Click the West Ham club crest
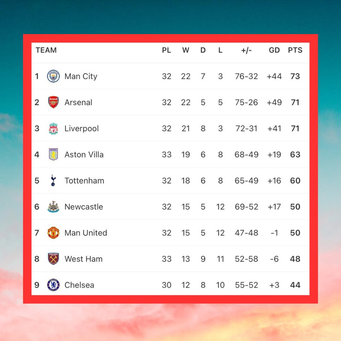This screenshot has width=341, height=341. point(53,259)
